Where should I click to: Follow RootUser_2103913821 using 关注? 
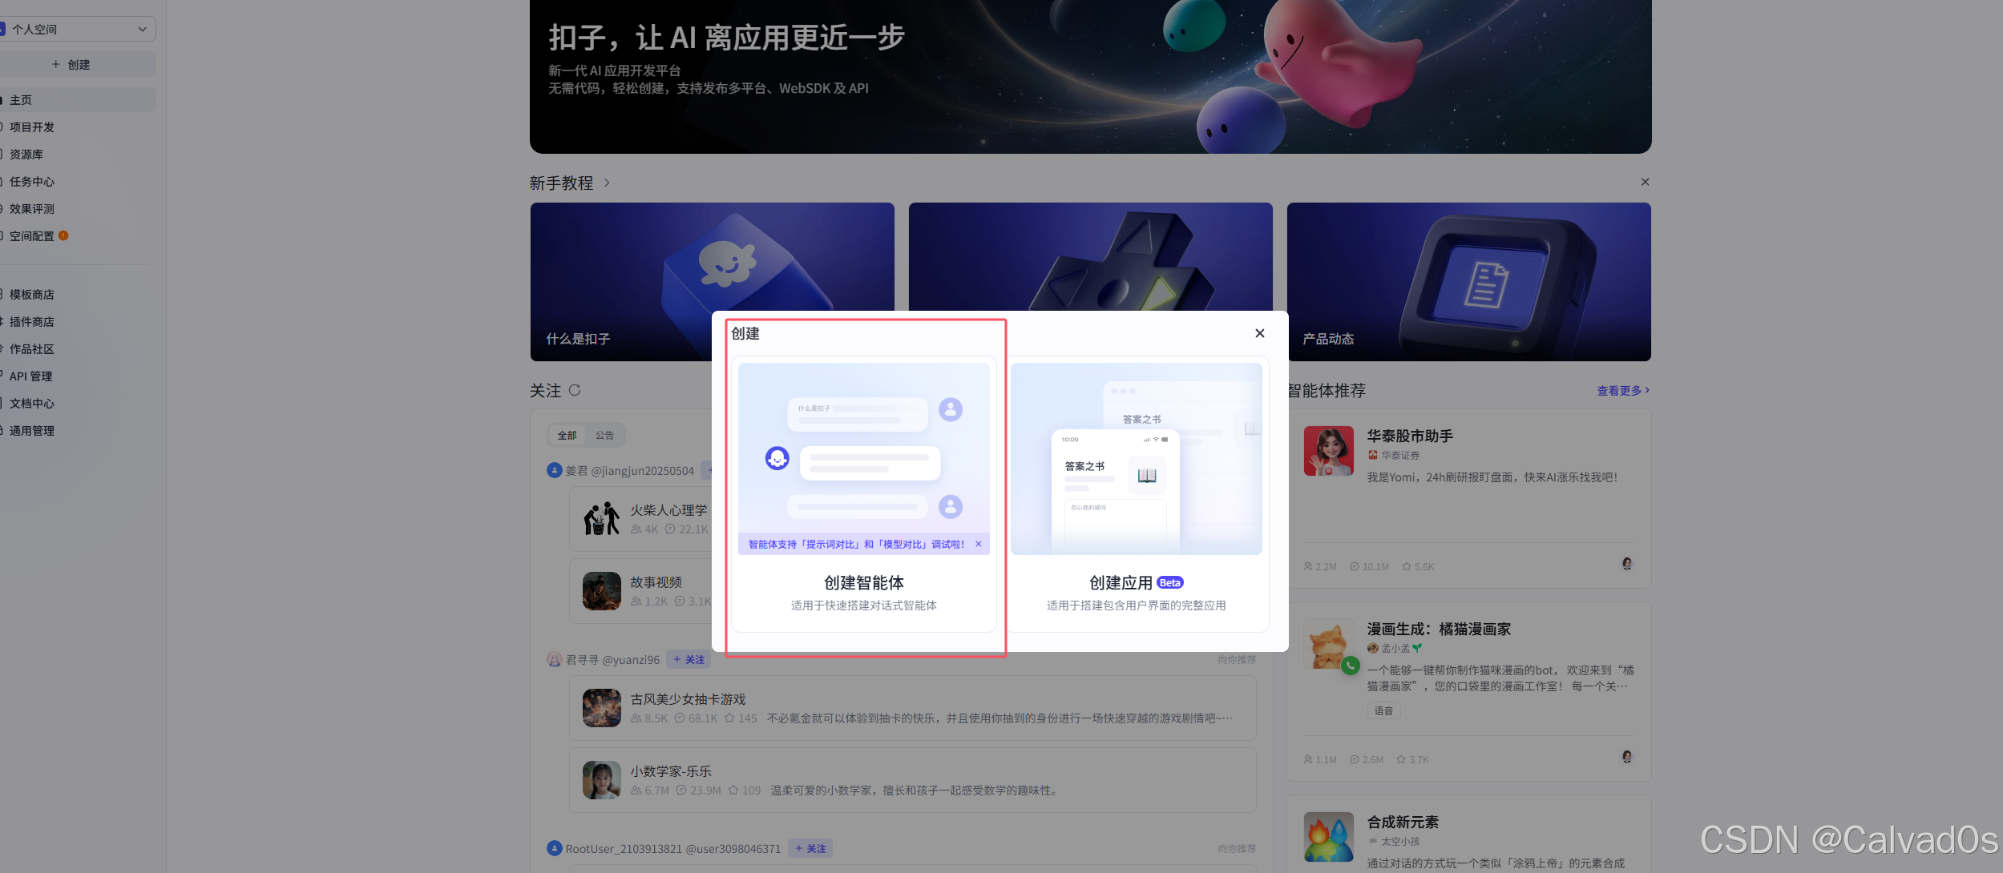point(810,849)
